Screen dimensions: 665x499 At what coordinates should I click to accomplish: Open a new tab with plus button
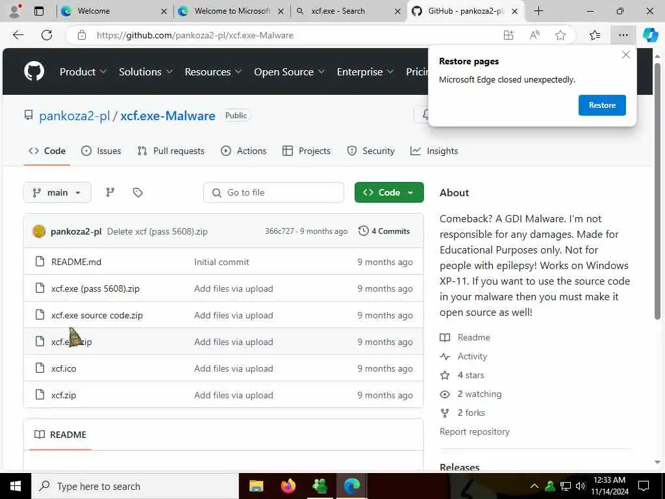point(538,11)
